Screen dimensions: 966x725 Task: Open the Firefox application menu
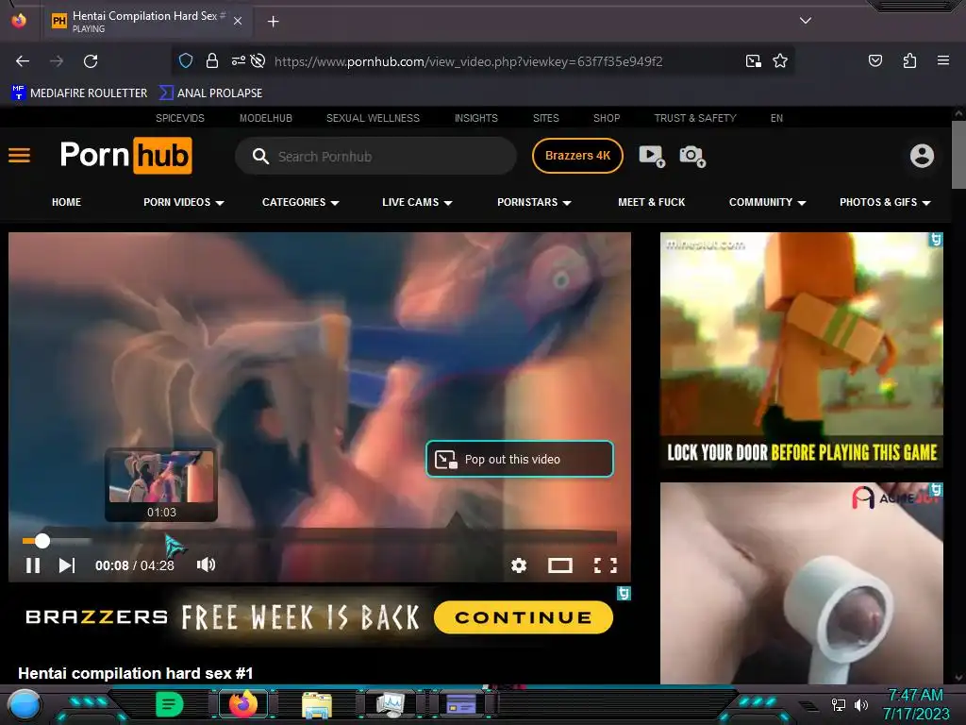pyautogui.click(x=942, y=60)
